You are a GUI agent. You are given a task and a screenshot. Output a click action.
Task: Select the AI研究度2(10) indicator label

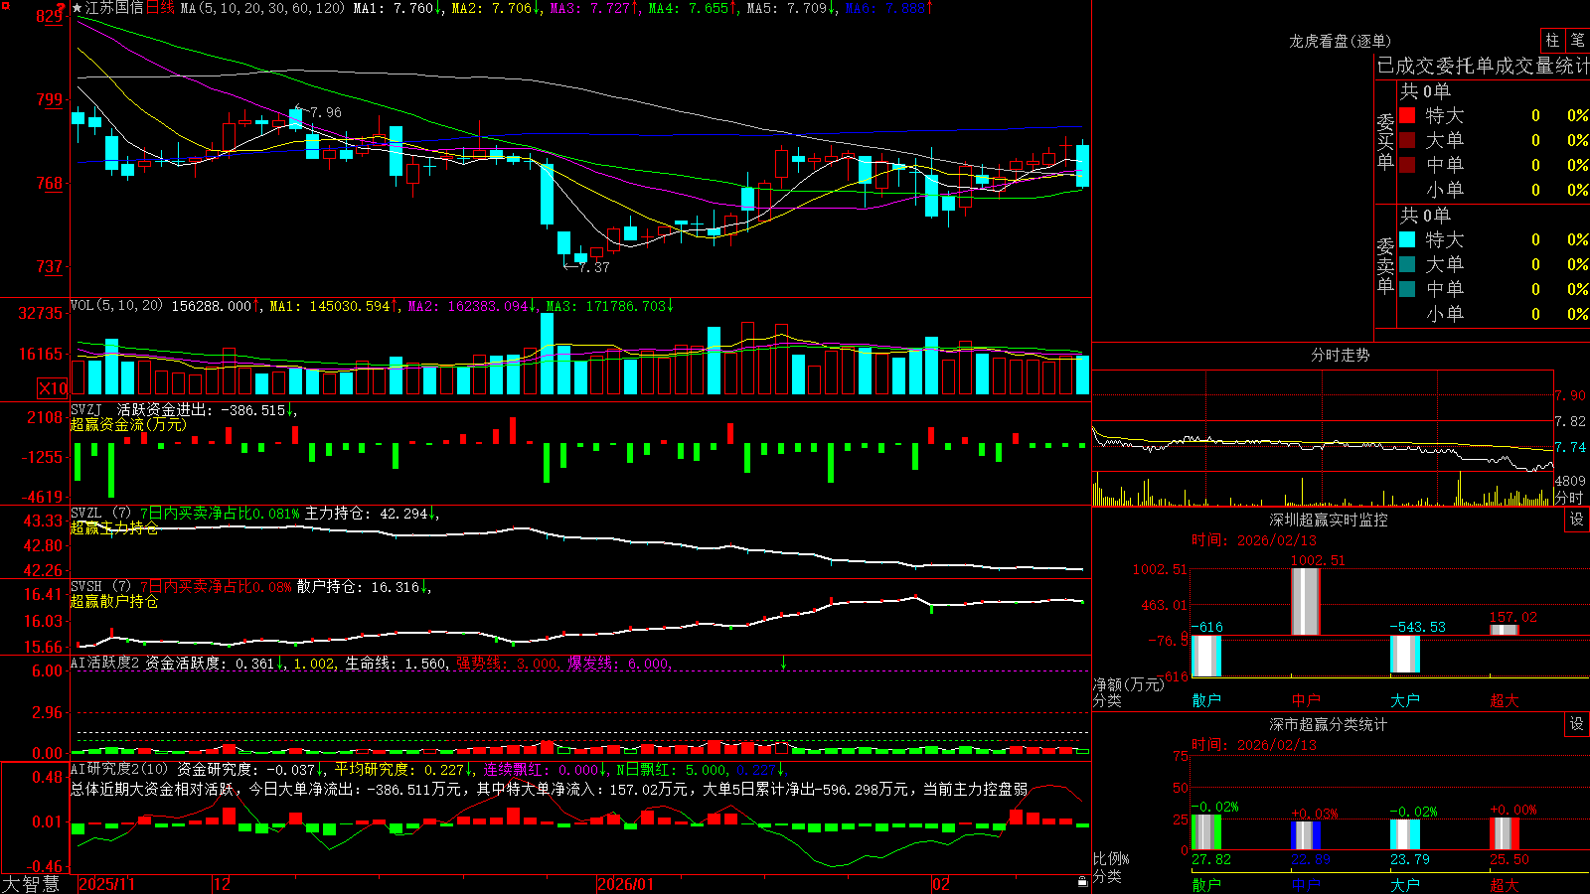120,769
